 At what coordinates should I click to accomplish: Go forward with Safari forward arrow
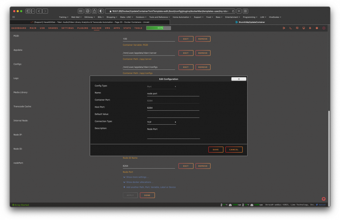45,11
